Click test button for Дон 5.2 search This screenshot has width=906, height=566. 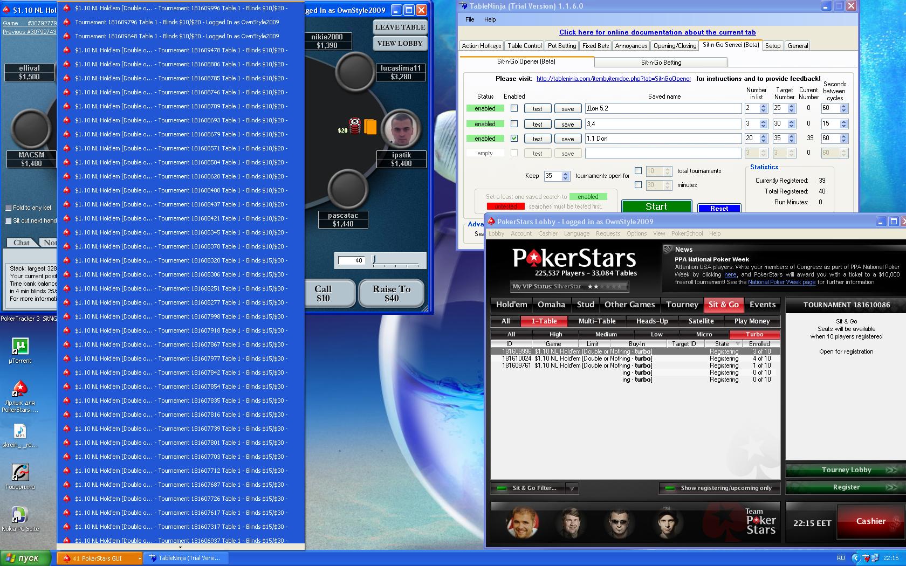tap(538, 108)
